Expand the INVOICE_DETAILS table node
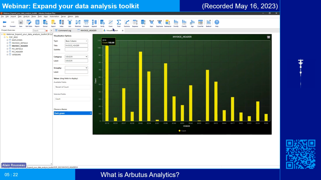 8,43
